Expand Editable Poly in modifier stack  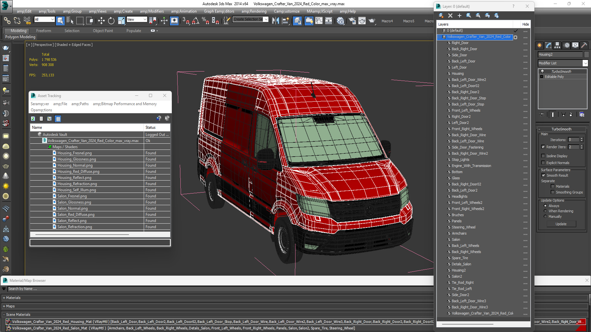pyautogui.click(x=541, y=77)
